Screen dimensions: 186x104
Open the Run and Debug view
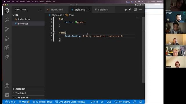coord(7,38)
